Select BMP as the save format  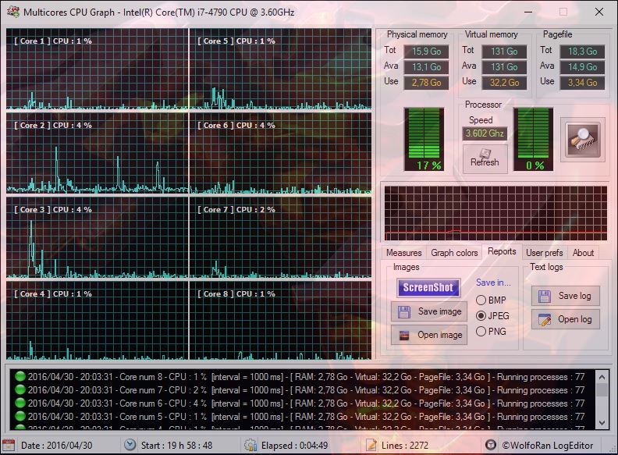pos(481,300)
